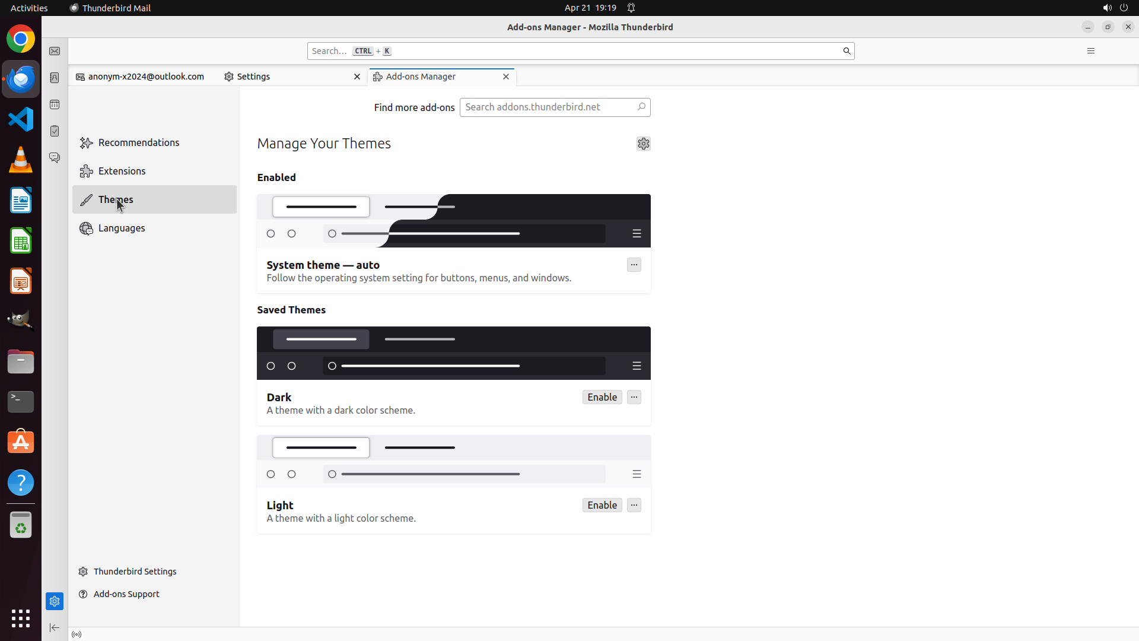Launch VLC media player from the dock
This screenshot has height=641, width=1139.
click(x=21, y=160)
